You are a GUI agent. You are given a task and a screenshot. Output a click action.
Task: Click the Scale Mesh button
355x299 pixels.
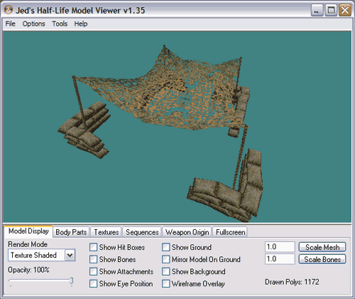pos(322,247)
